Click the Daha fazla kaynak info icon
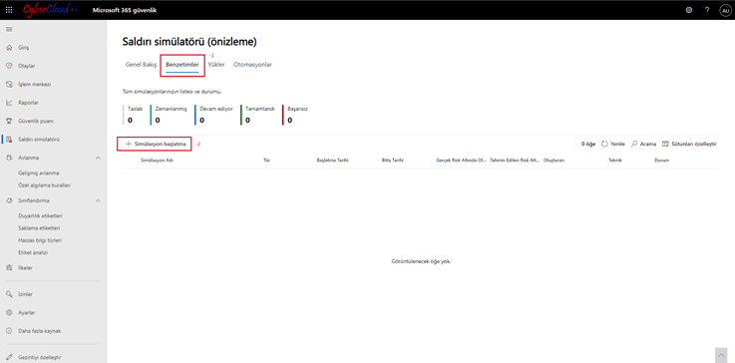735x363 pixels. click(x=9, y=331)
